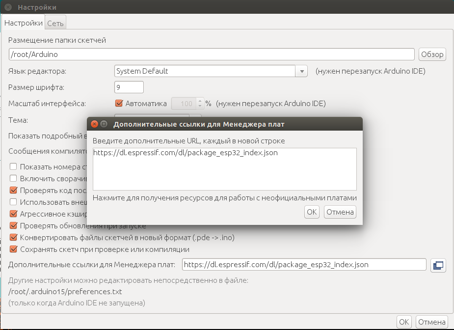Click the window icon next to Boards Manager URL field
The height and width of the screenshot is (330, 454).
438,265
